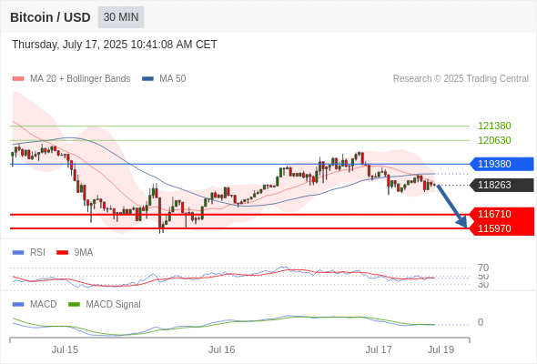The image size is (537, 364).
Task: Click the MACD legend blue swatch
Action: [x=18, y=304]
